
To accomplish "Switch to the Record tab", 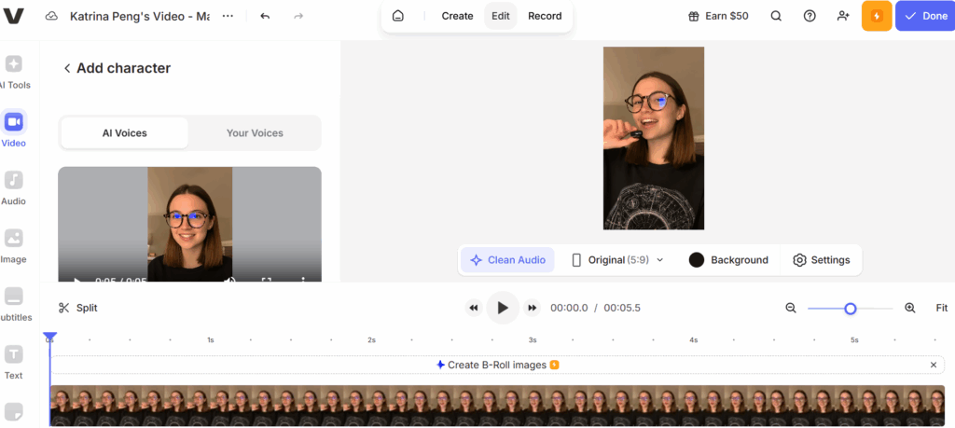I will coord(545,17).
